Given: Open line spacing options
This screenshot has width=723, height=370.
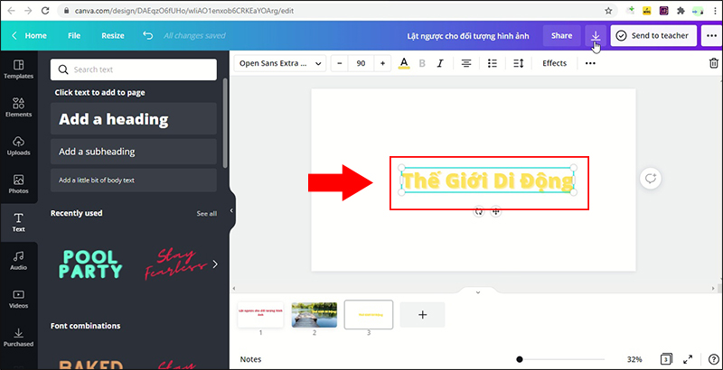Looking at the screenshot, I should coord(519,63).
